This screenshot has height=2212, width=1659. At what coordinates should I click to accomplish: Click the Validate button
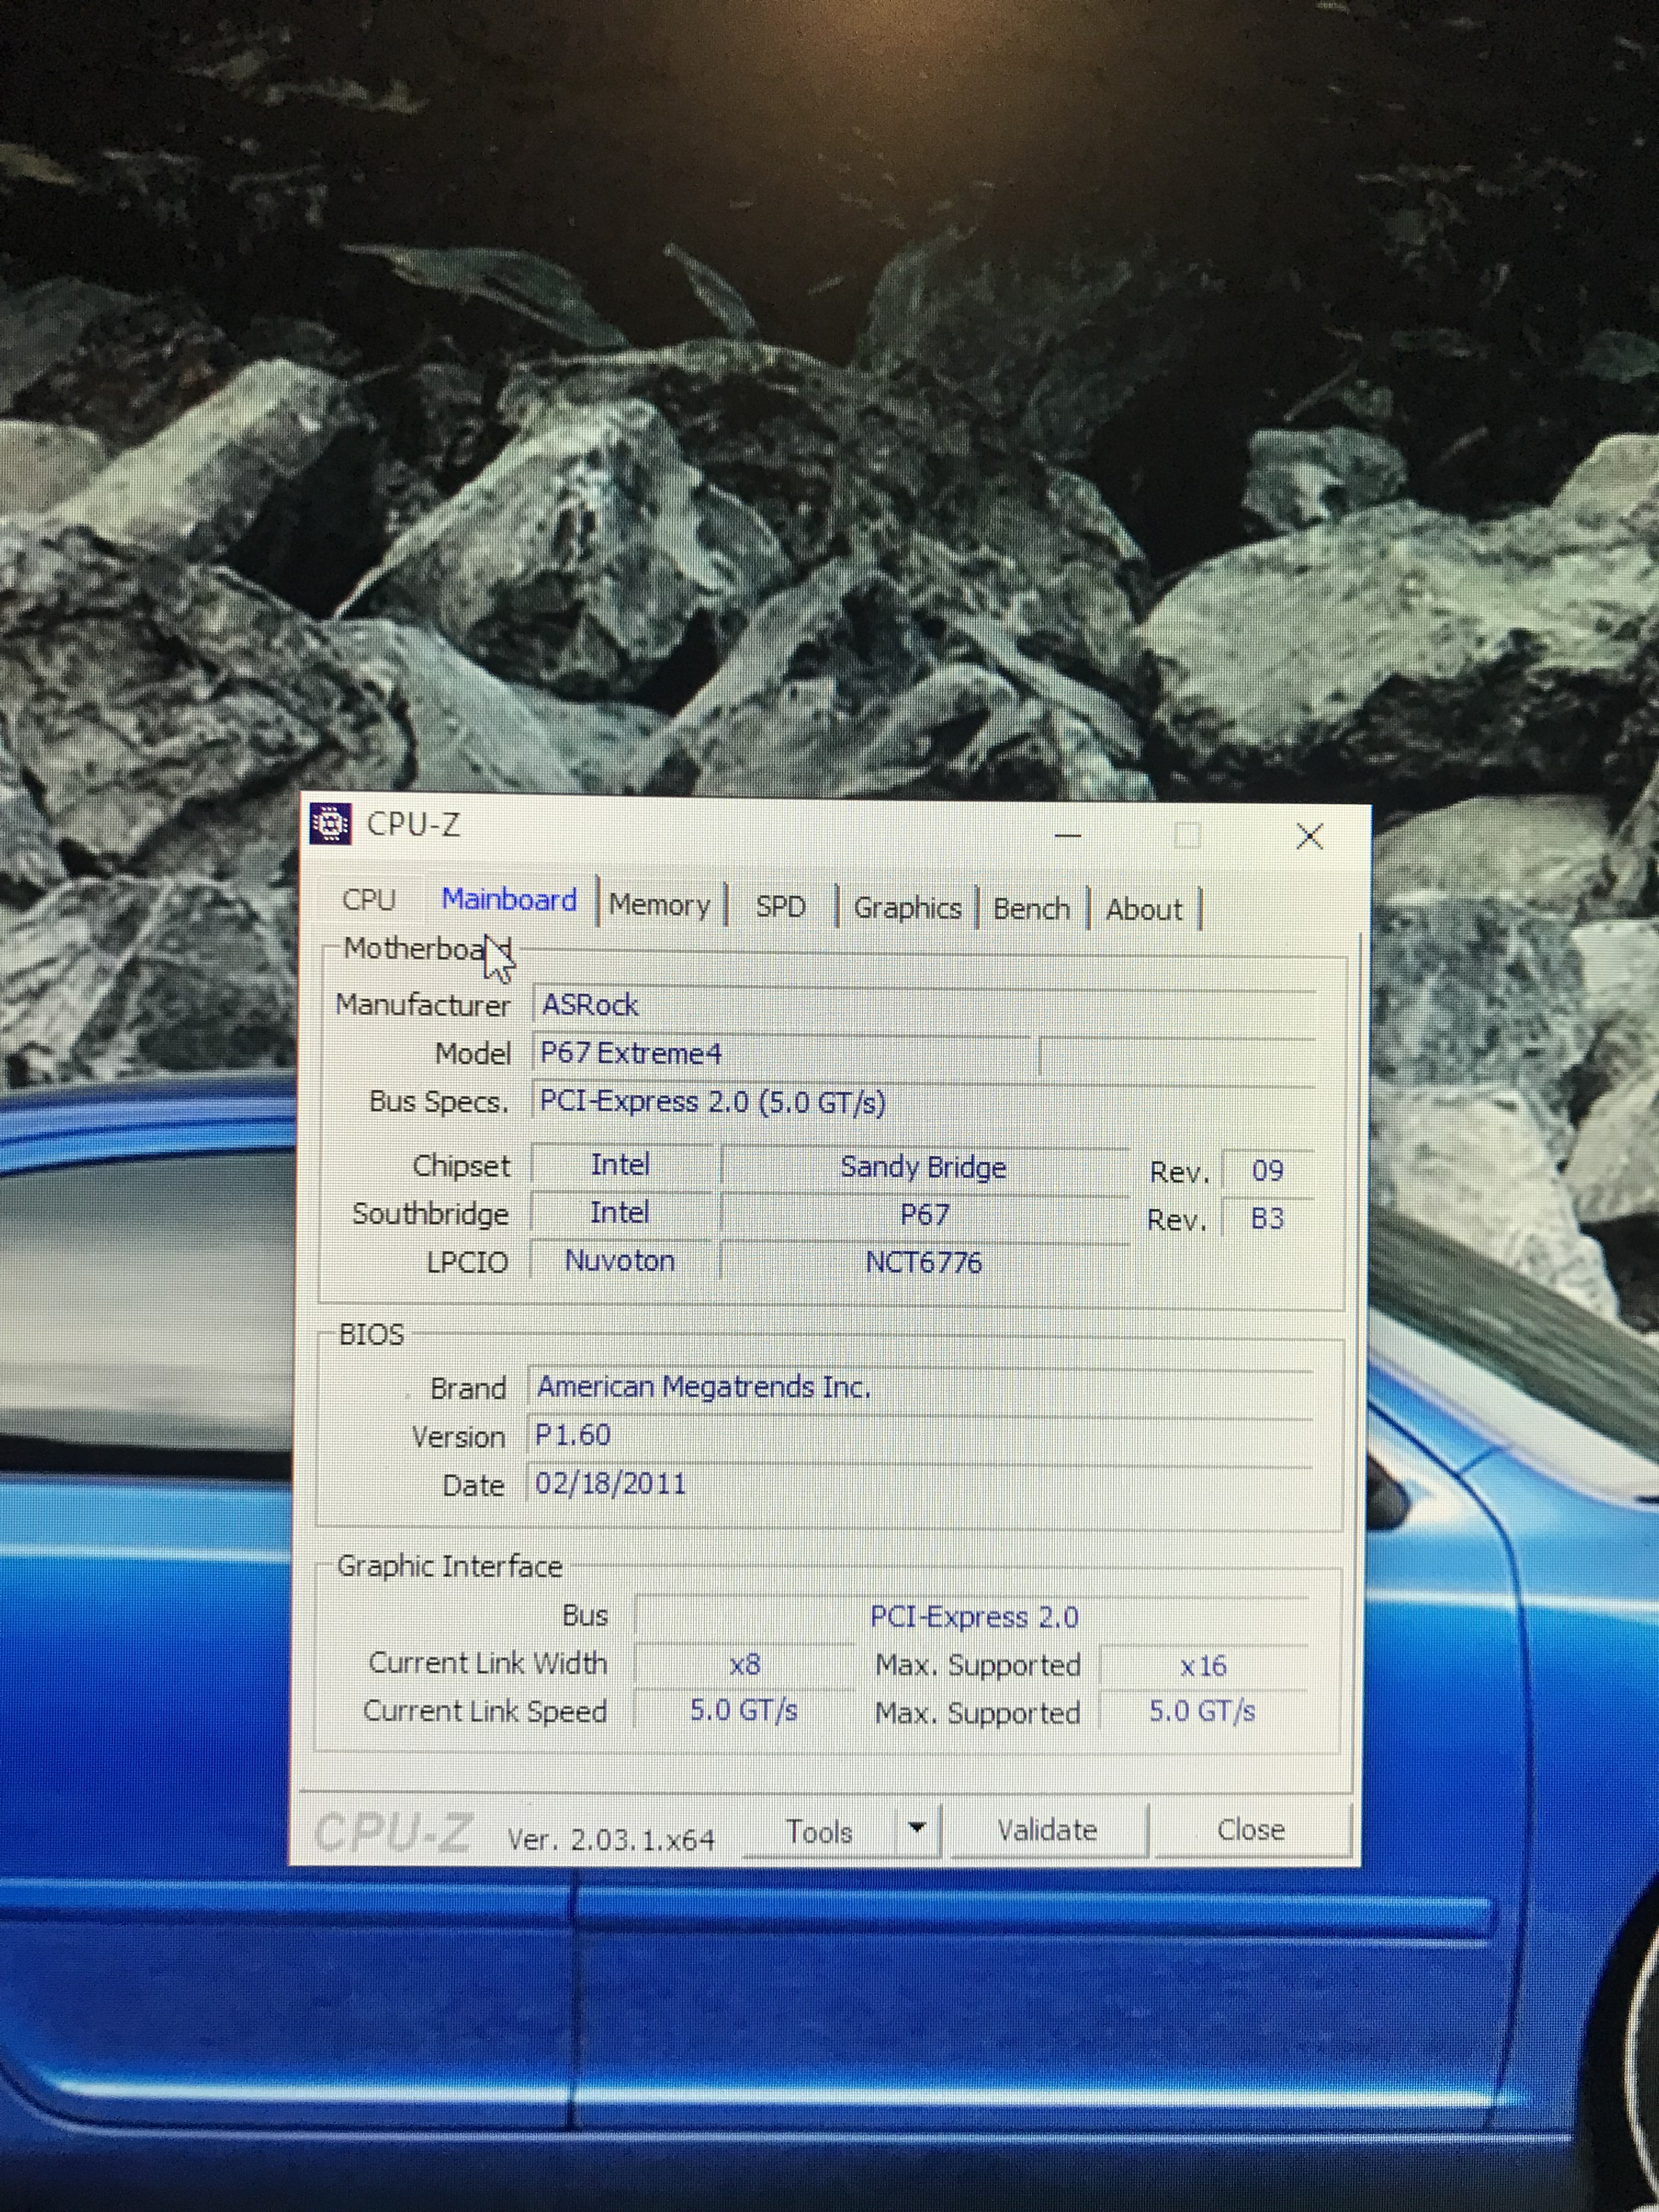click(1047, 1830)
